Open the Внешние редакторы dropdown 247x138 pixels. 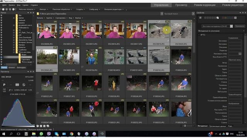click(114, 9)
